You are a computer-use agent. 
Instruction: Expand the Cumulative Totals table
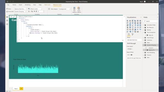tap(143, 25)
